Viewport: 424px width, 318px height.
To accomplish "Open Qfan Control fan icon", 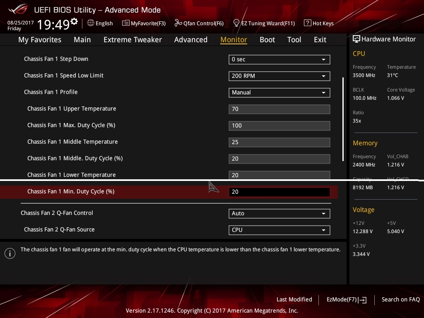I will pyautogui.click(x=178, y=23).
